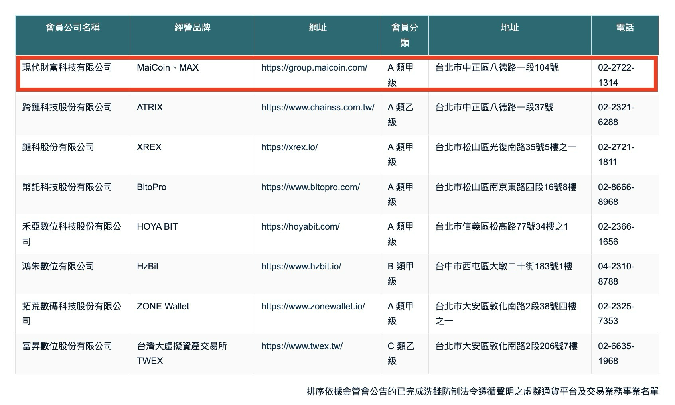Click phone number 04-2310-8788
The width and height of the screenshot is (675, 405).
pos(616,274)
